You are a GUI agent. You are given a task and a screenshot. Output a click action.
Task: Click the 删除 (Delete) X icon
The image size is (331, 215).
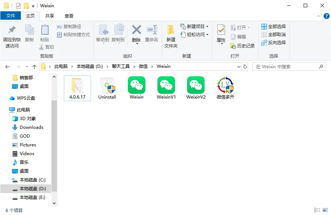pyautogui.click(x=136, y=30)
